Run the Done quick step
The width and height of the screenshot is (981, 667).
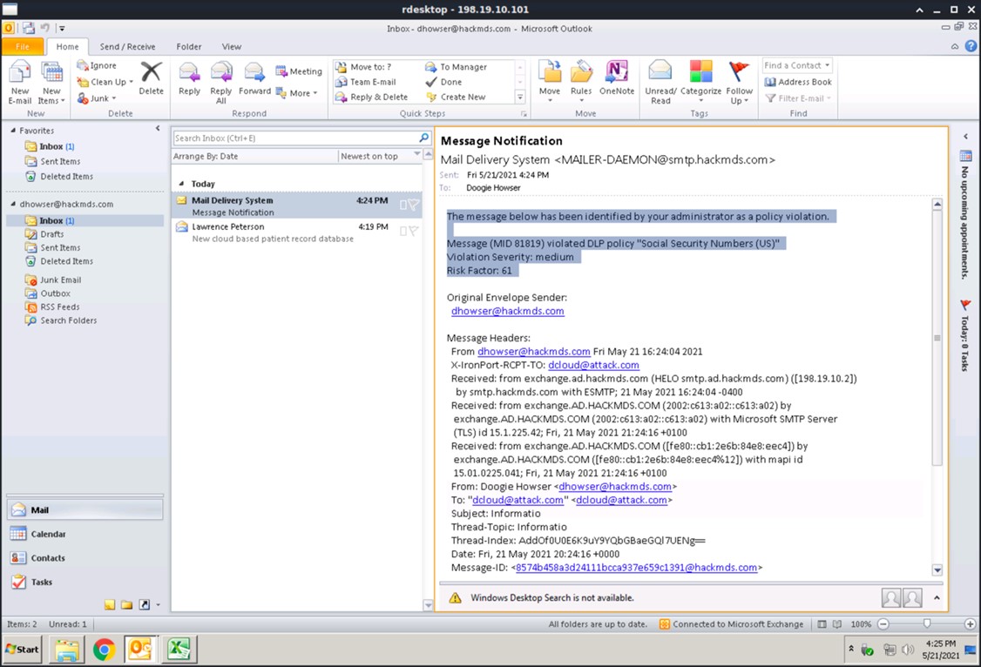[x=443, y=82]
